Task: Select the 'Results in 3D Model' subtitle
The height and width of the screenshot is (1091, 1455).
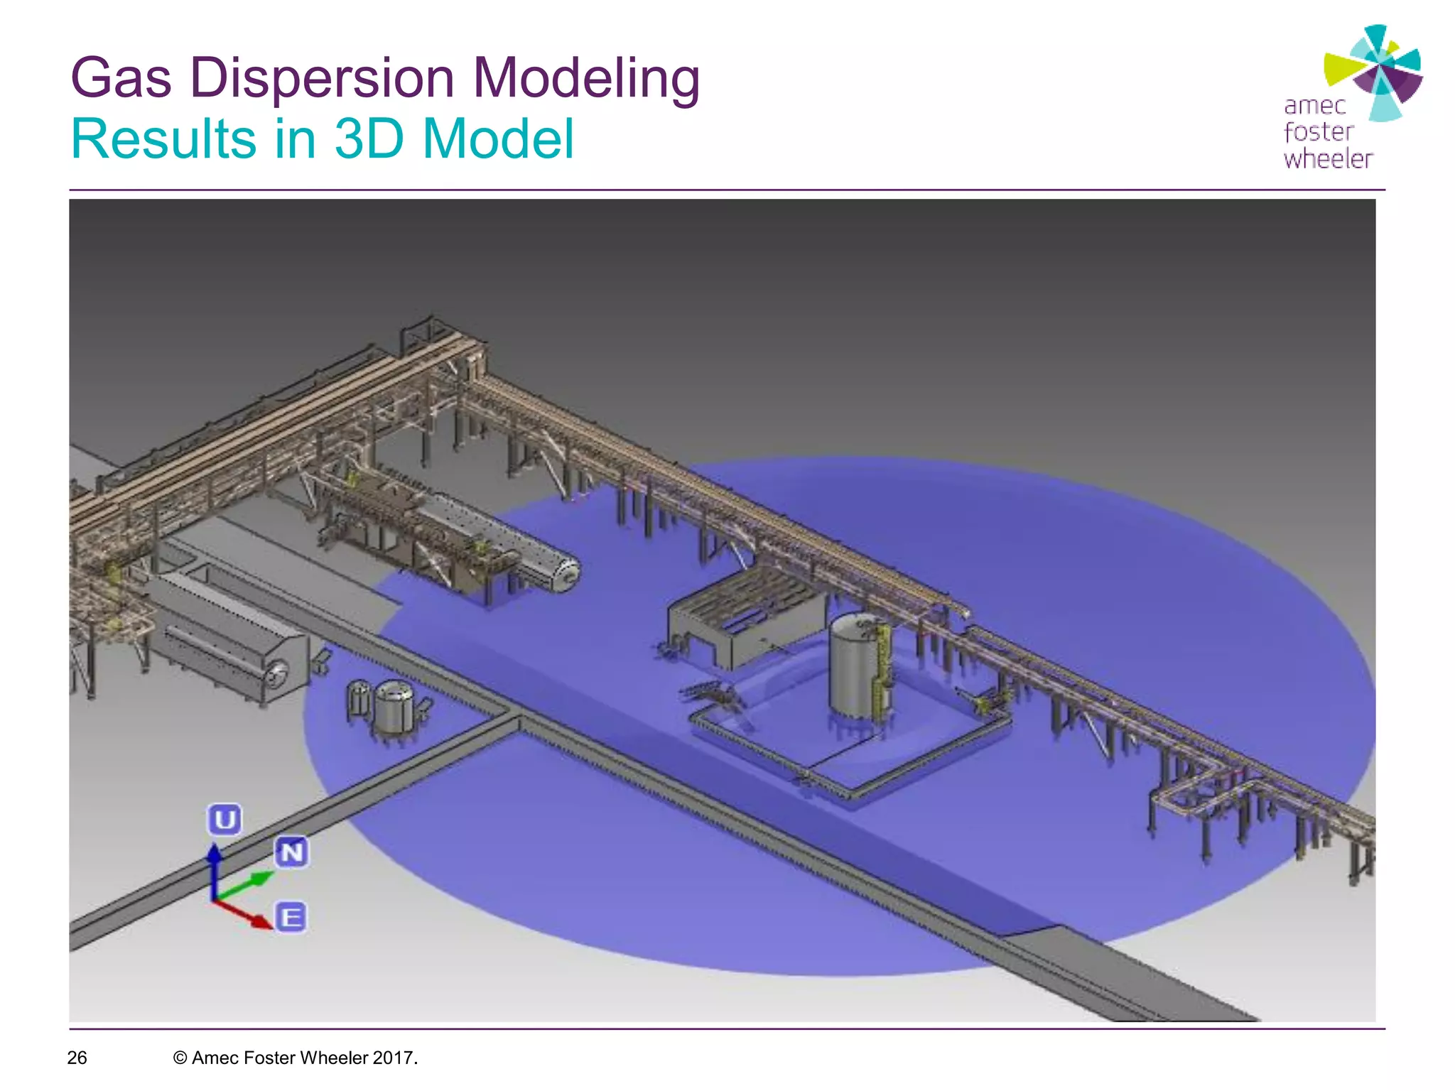Action: click(x=322, y=139)
